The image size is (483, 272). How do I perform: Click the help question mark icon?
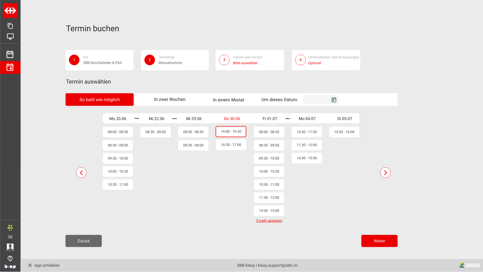pyautogui.click(x=10, y=258)
